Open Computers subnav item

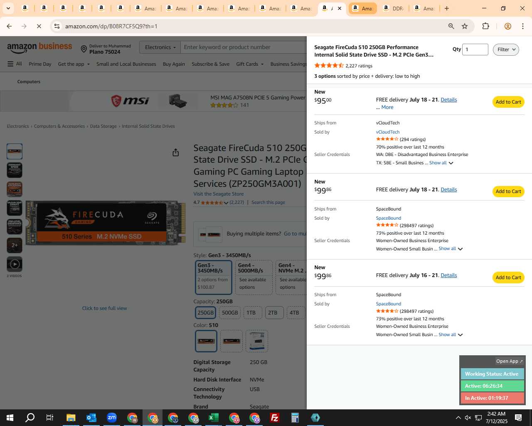pyautogui.click(x=29, y=82)
